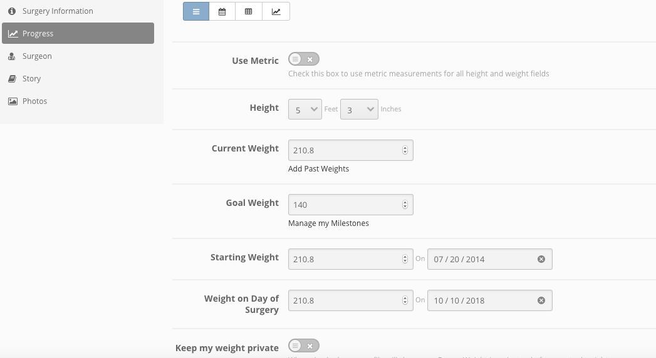Select the Progress sidebar item
656x358 pixels.
click(x=78, y=33)
